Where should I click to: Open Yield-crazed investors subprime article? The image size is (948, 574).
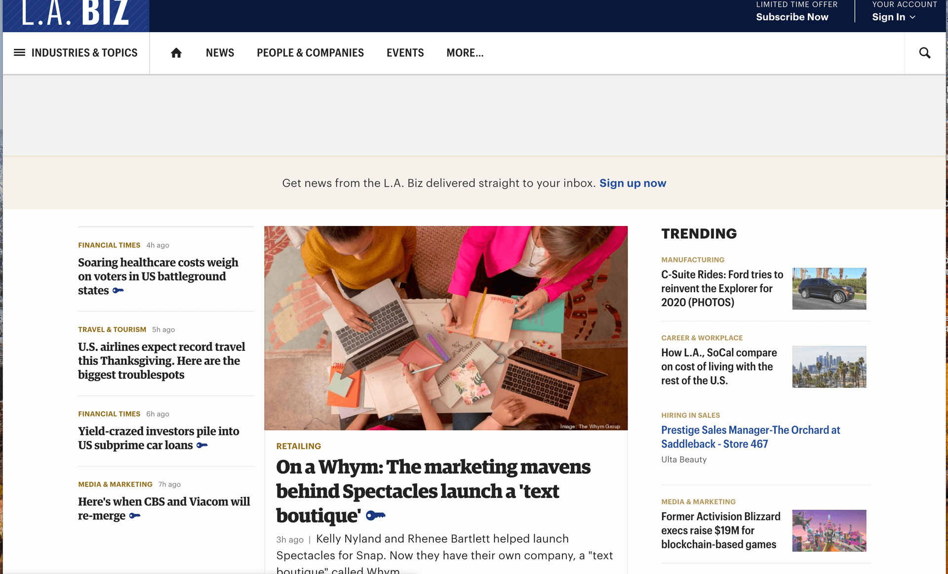tap(158, 438)
